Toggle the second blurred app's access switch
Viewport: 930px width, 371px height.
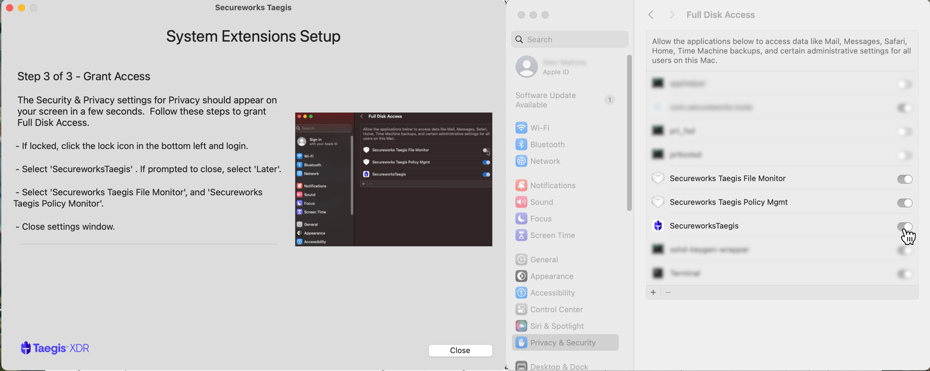905,108
